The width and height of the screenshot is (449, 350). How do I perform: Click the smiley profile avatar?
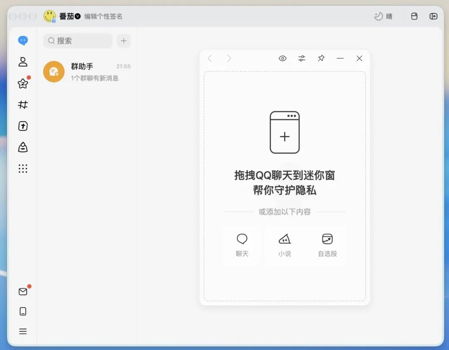click(49, 16)
